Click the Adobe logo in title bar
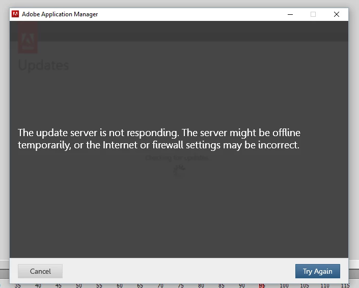The image size is (359, 288). pyautogui.click(x=15, y=14)
